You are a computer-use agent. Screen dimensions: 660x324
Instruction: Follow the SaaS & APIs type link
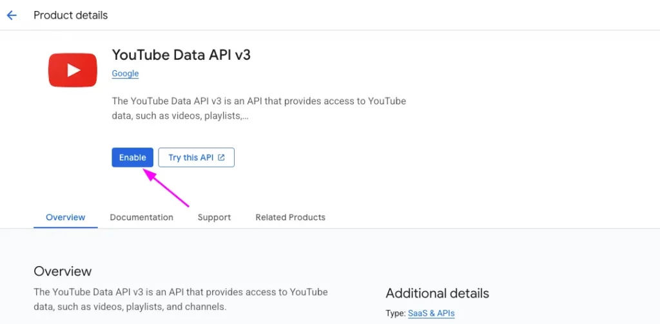tap(431, 313)
